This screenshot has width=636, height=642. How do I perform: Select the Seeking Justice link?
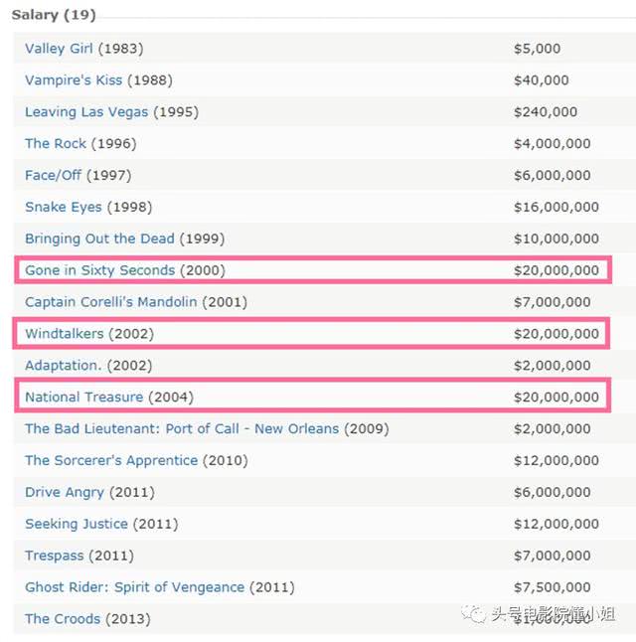click(x=77, y=524)
